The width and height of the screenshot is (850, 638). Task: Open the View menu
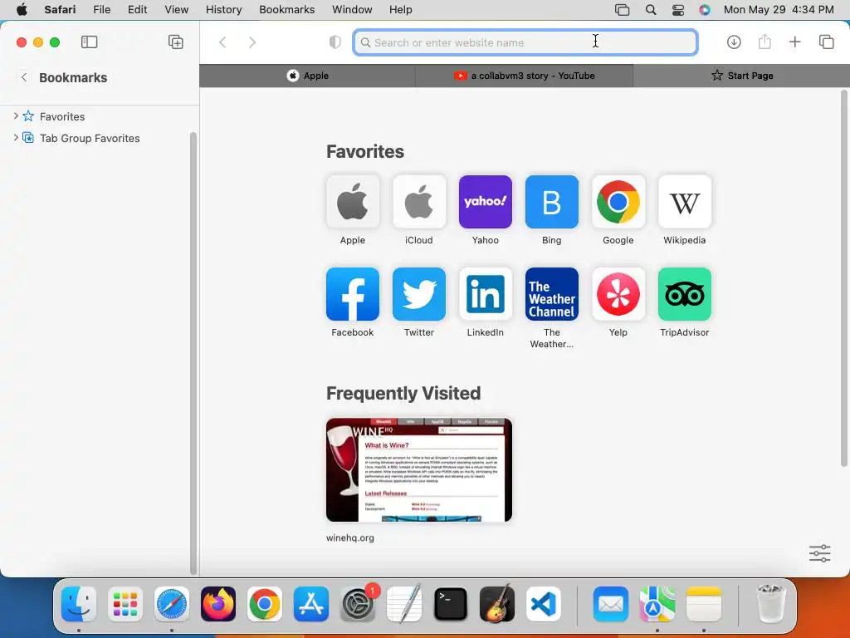coord(176,10)
